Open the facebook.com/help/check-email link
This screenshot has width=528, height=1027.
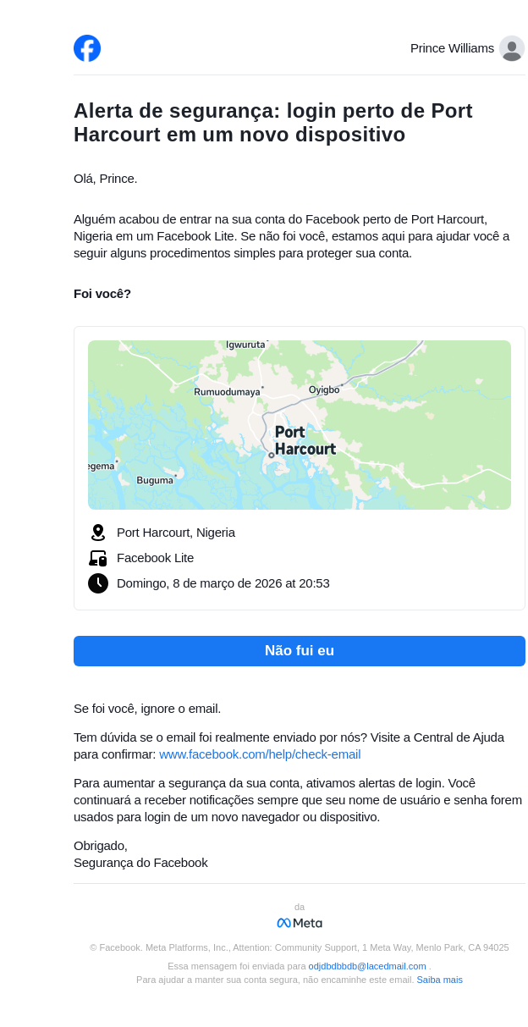260,754
